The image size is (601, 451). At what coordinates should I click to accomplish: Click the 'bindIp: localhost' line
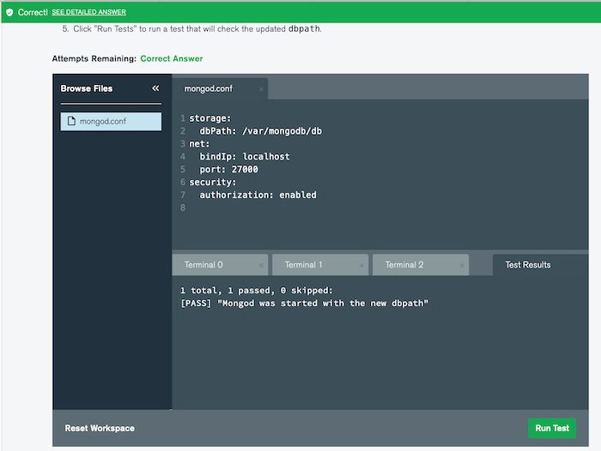click(245, 157)
